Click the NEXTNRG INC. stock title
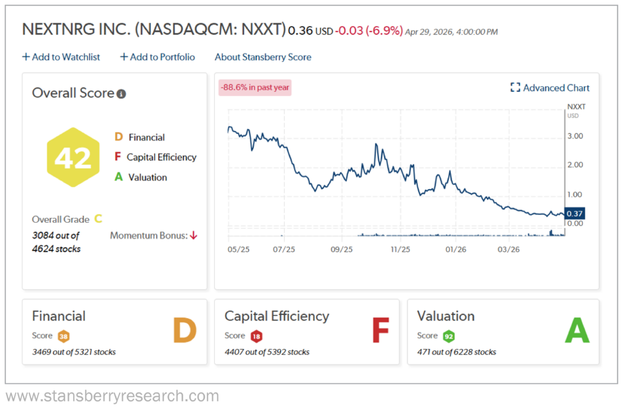The height and width of the screenshot is (410, 623). (x=154, y=29)
